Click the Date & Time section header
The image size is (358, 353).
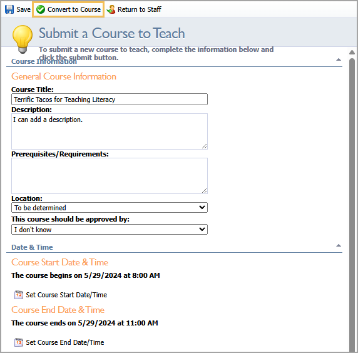click(32, 247)
